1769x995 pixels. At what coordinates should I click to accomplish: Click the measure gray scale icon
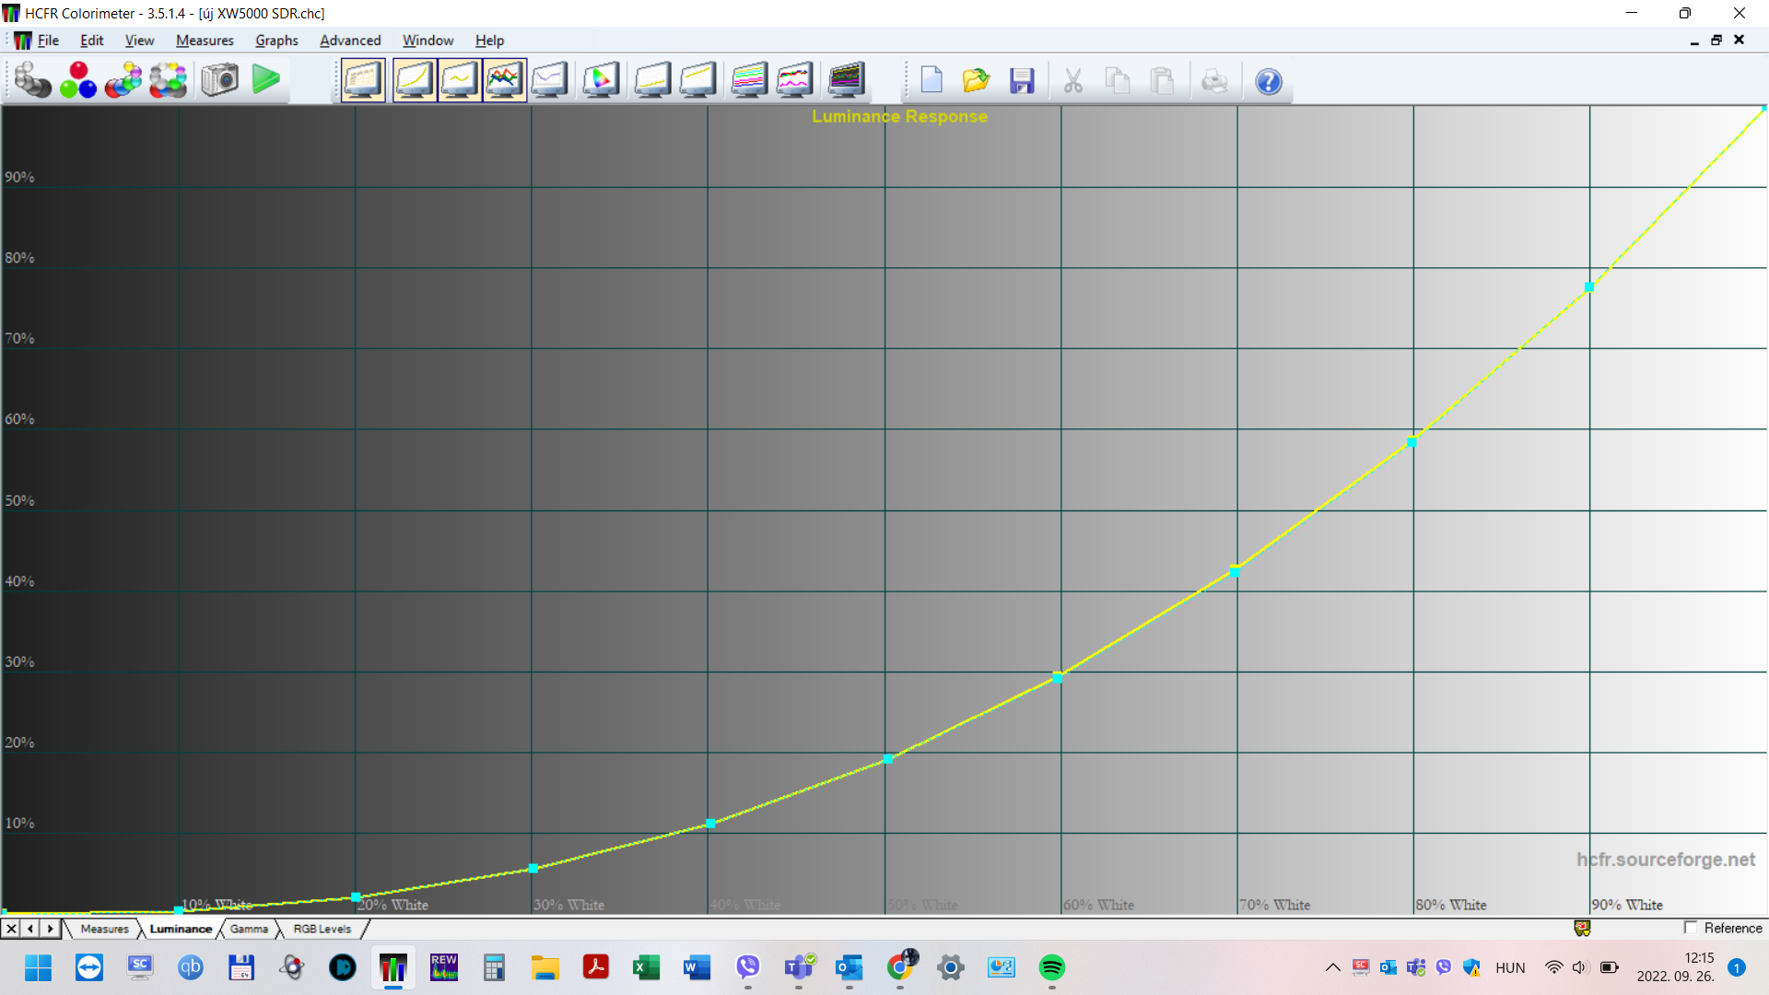[32, 81]
